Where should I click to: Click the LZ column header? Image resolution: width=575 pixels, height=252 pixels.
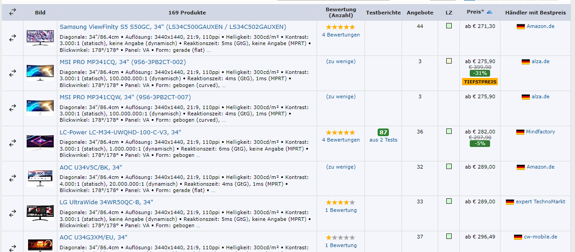(x=449, y=13)
